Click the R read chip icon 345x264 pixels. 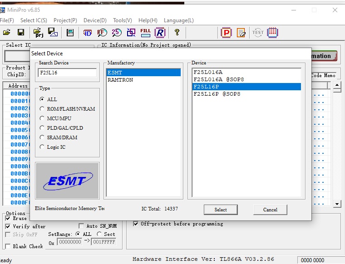click(x=160, y=33)
